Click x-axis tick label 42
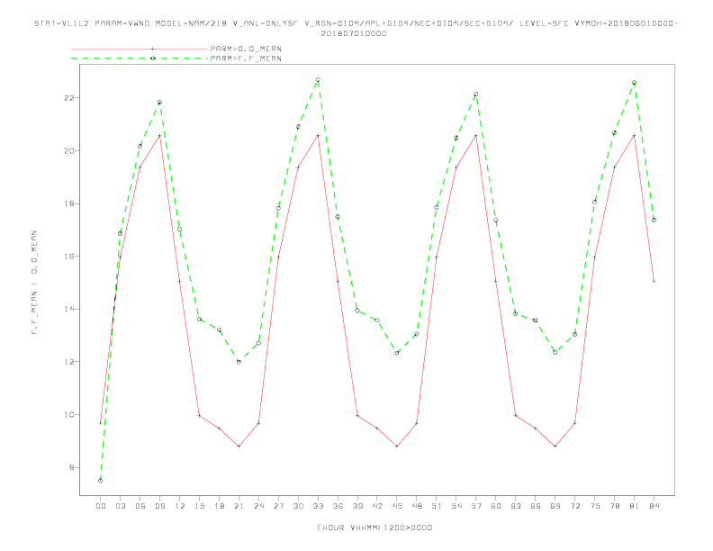The image size is (713, 551). pyautogui.click(x=377, y=506)
